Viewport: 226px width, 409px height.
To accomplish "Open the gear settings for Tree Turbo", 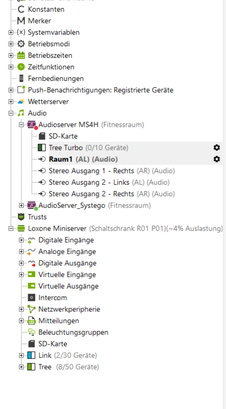I will pos(216,148).
